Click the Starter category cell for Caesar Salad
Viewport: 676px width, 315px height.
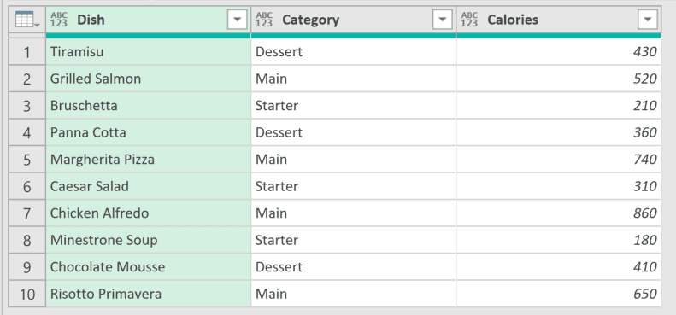354,186
